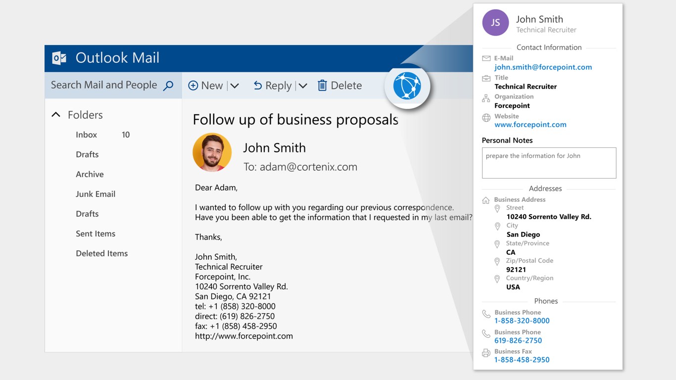Image resolution: width=676 pixels, height=380 pixels.
Task: Open the Inbox folder
Action: [86, 135]
